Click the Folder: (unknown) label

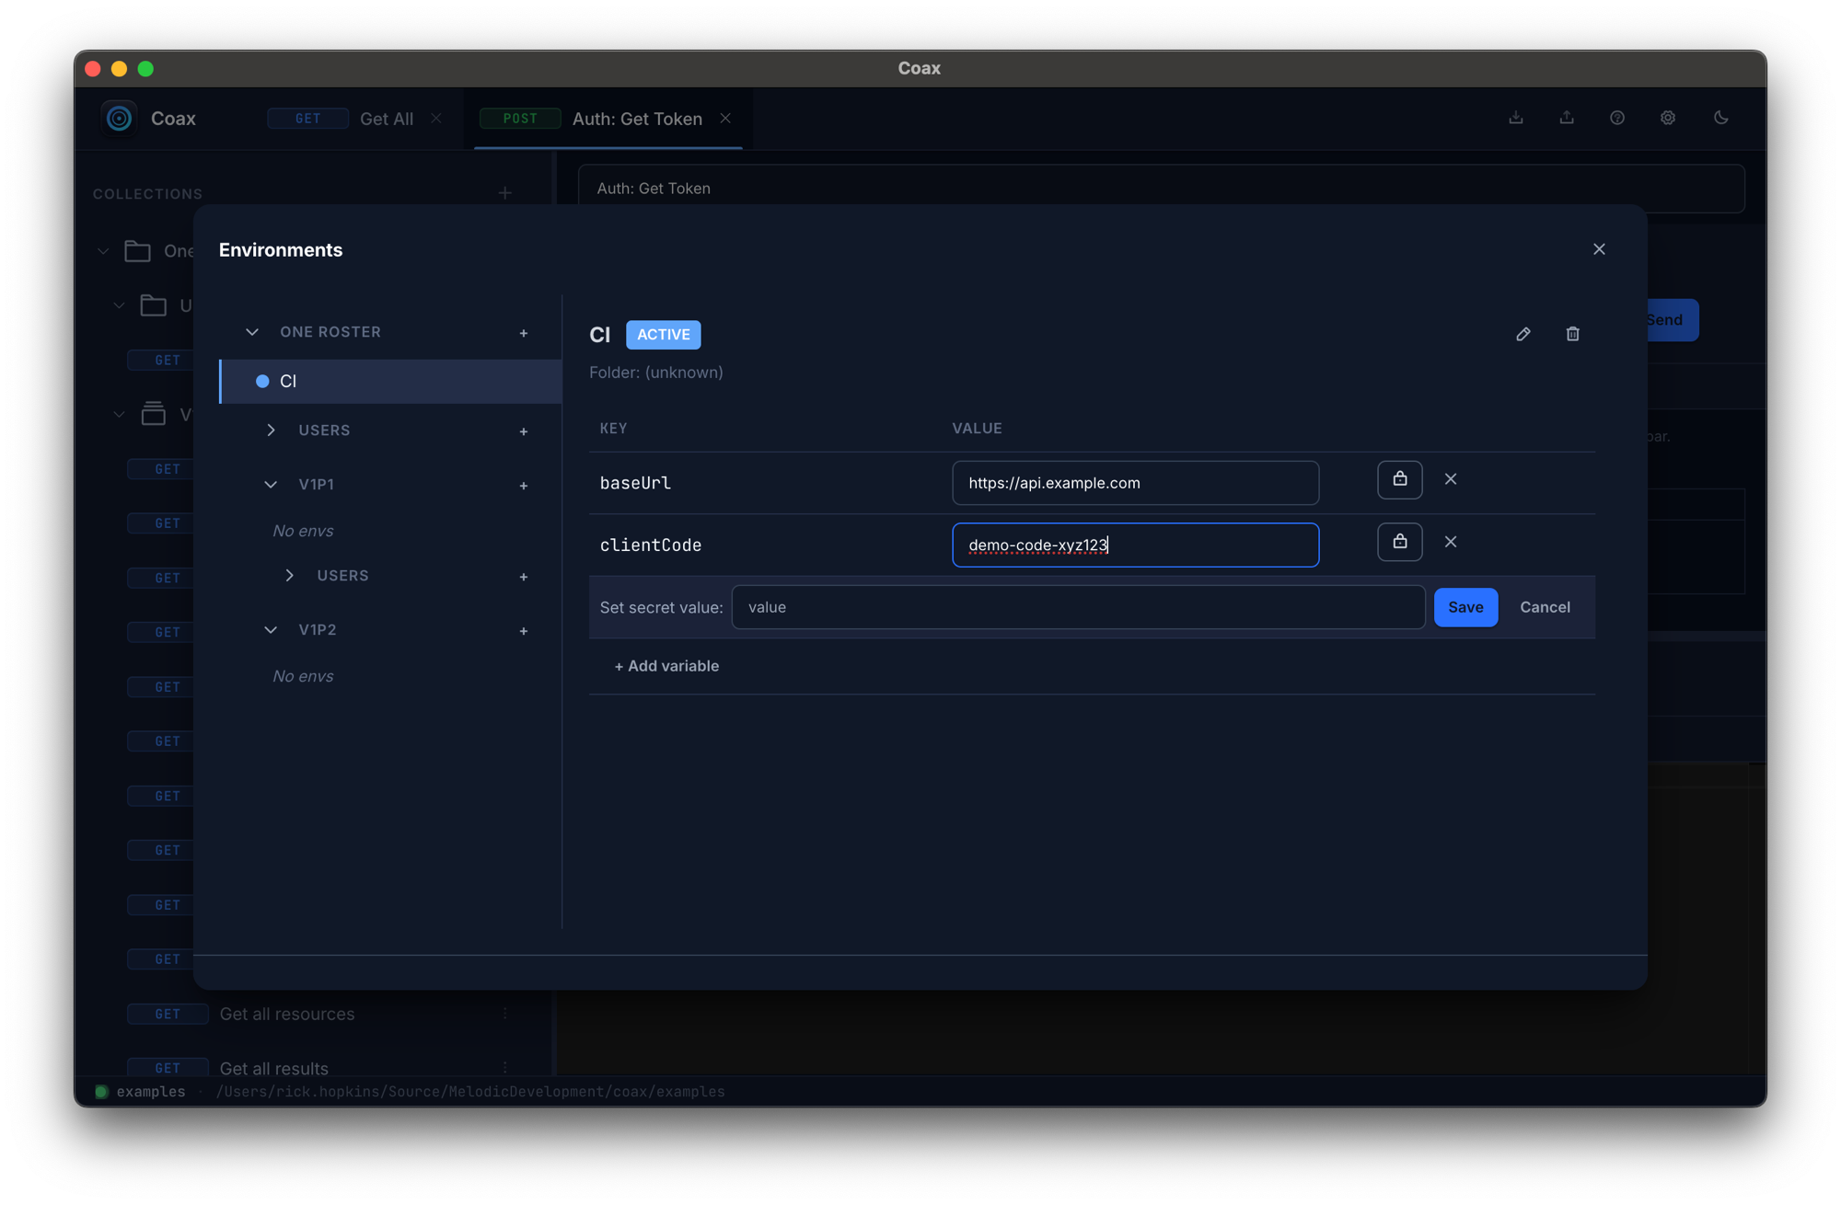click(655, 373)
